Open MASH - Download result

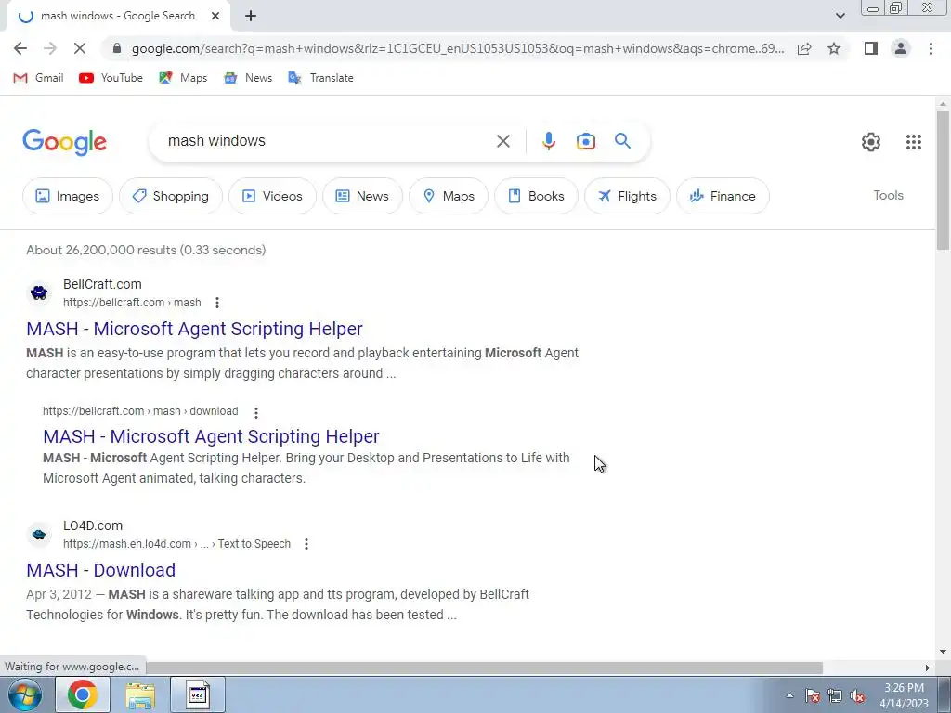[100, 570]
